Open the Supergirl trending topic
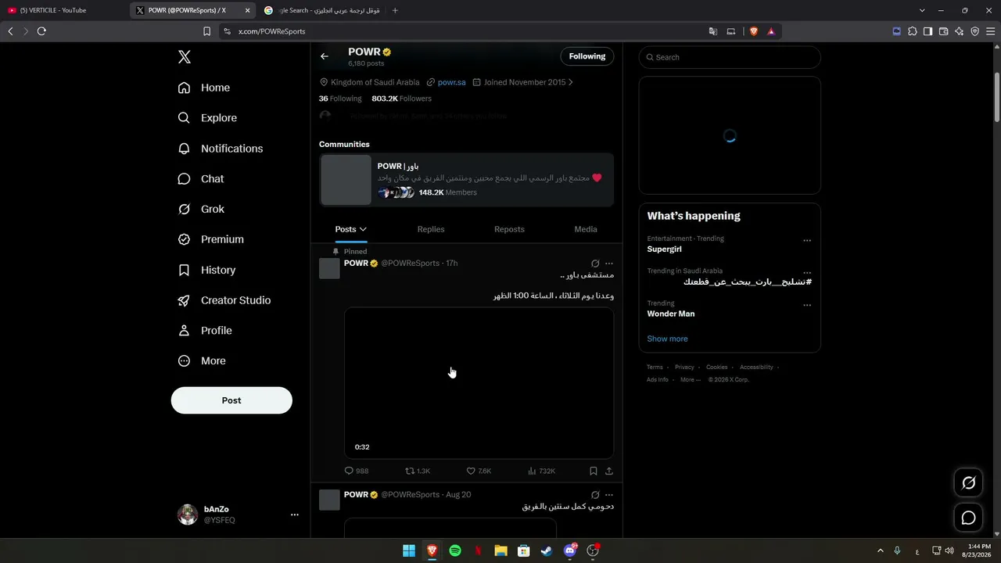Screen dimensions: 1001x563 tap(664, 249)
